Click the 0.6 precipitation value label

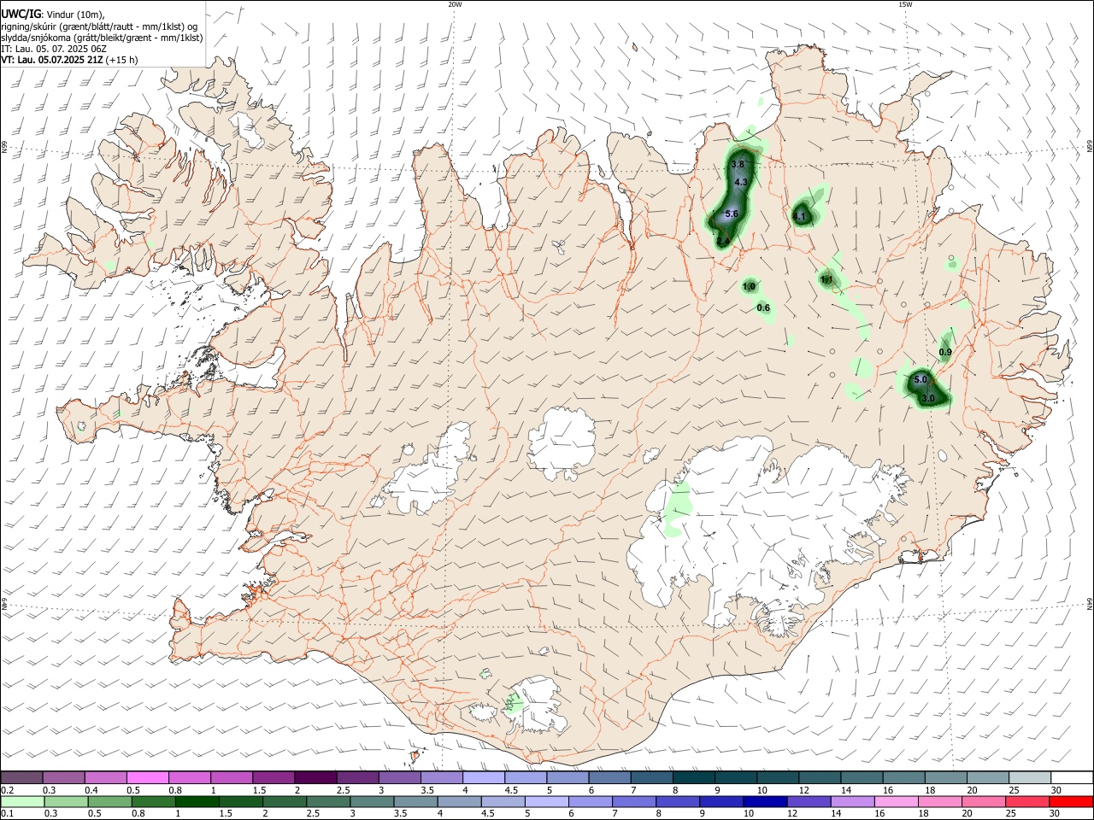[x=763, y=307]
